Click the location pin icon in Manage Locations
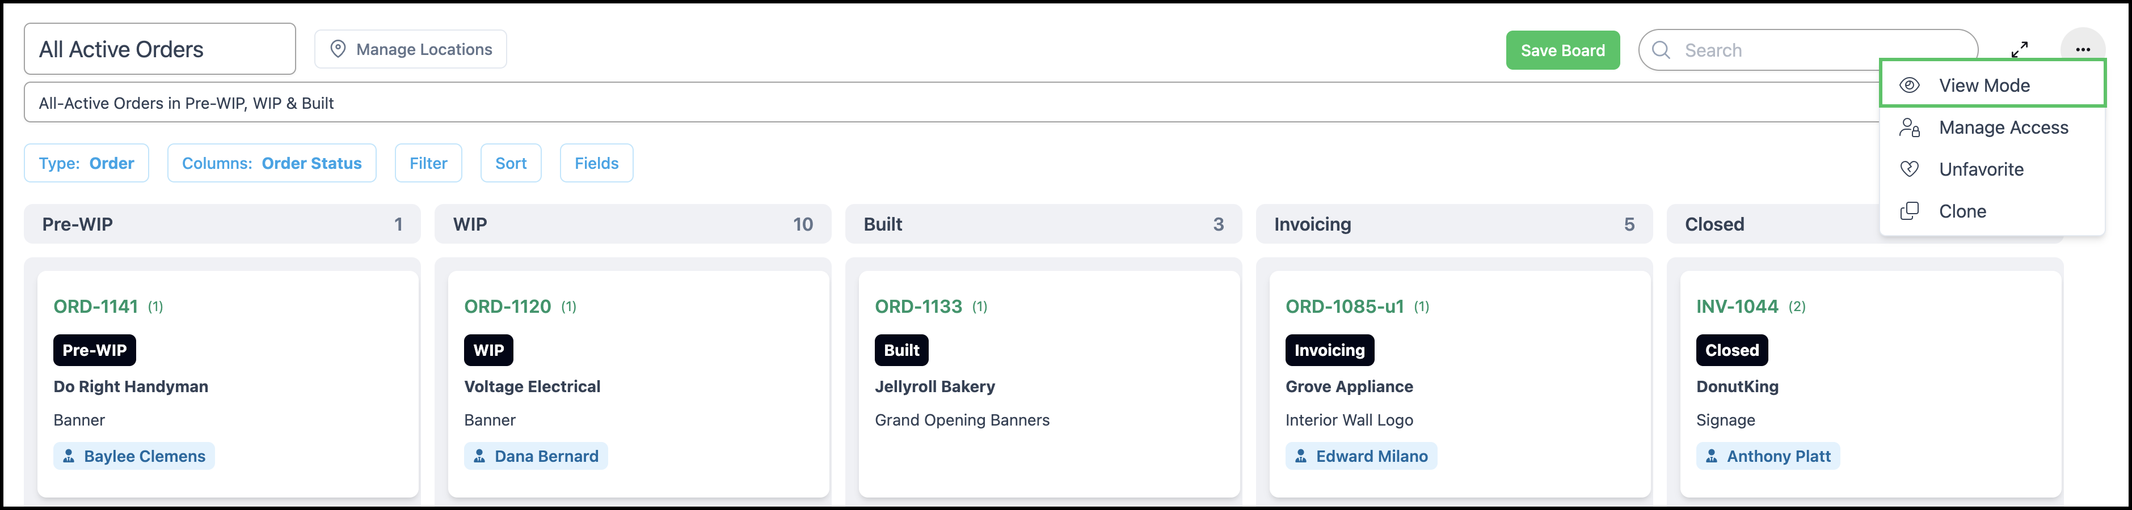The width and height of the screenshot is (2132, 510). point(338,49)
